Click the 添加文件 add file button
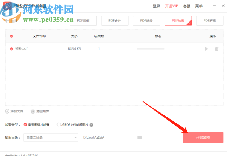 [14, 111]
